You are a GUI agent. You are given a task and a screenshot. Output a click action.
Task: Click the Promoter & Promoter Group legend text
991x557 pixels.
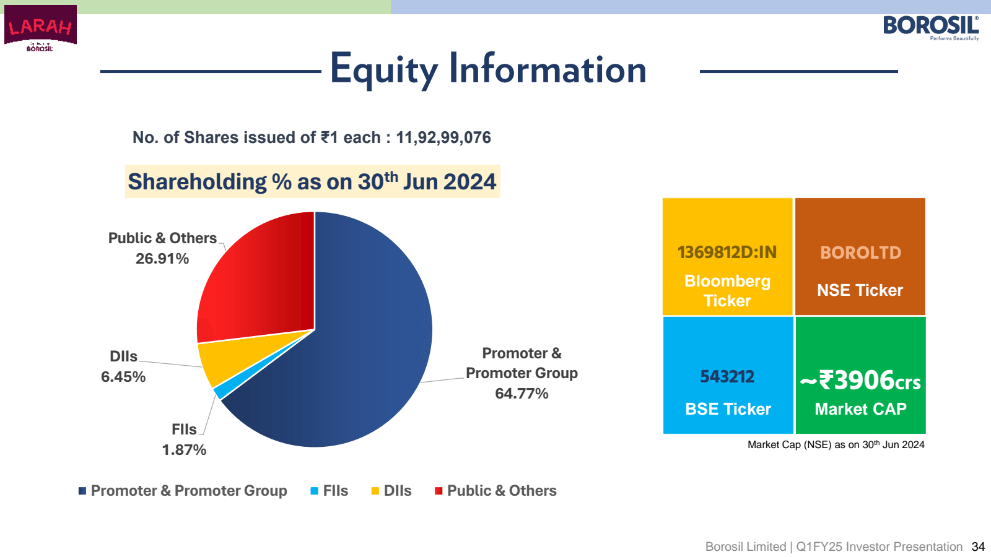(x=189, y=491)
